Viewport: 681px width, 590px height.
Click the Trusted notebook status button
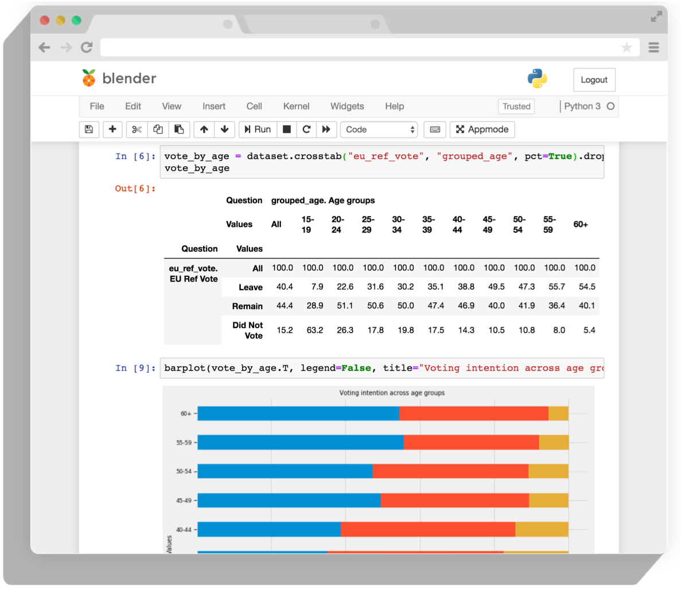coord(516,106)
